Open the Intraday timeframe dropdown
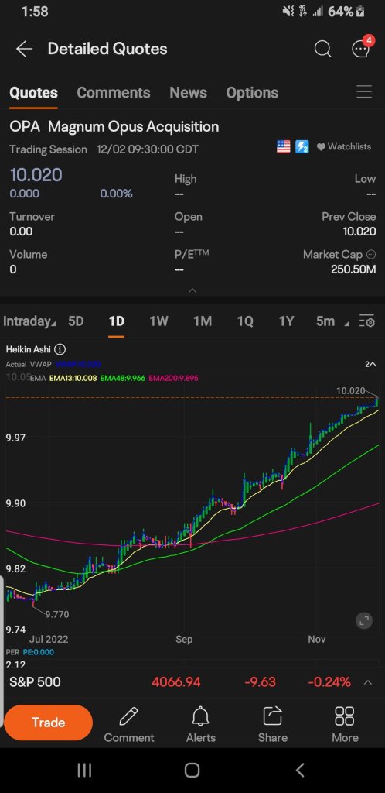The width and height of the screenshot is (385, 793). [29, 321]
